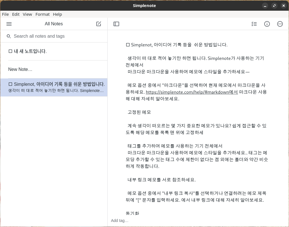Click the '고정된 메모' heading in the note
The height and width of the screenshot is (227, 289).
point(139,112)
